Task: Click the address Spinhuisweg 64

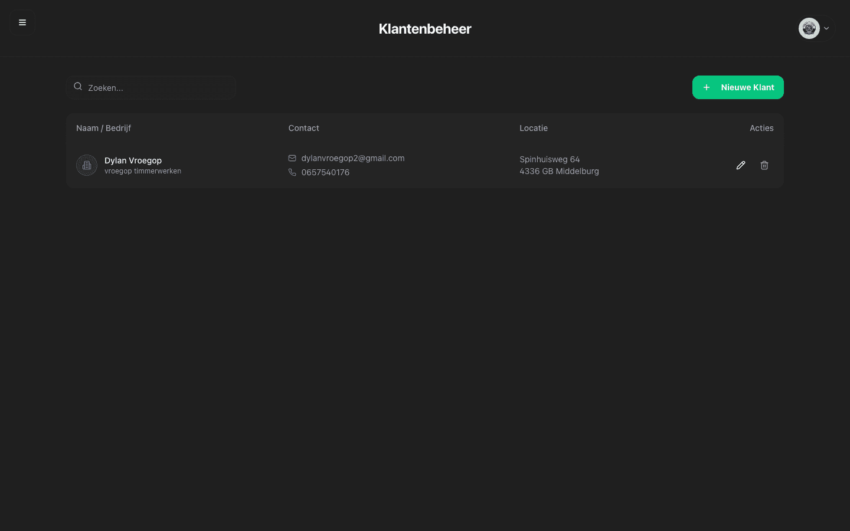Action: 550,159
